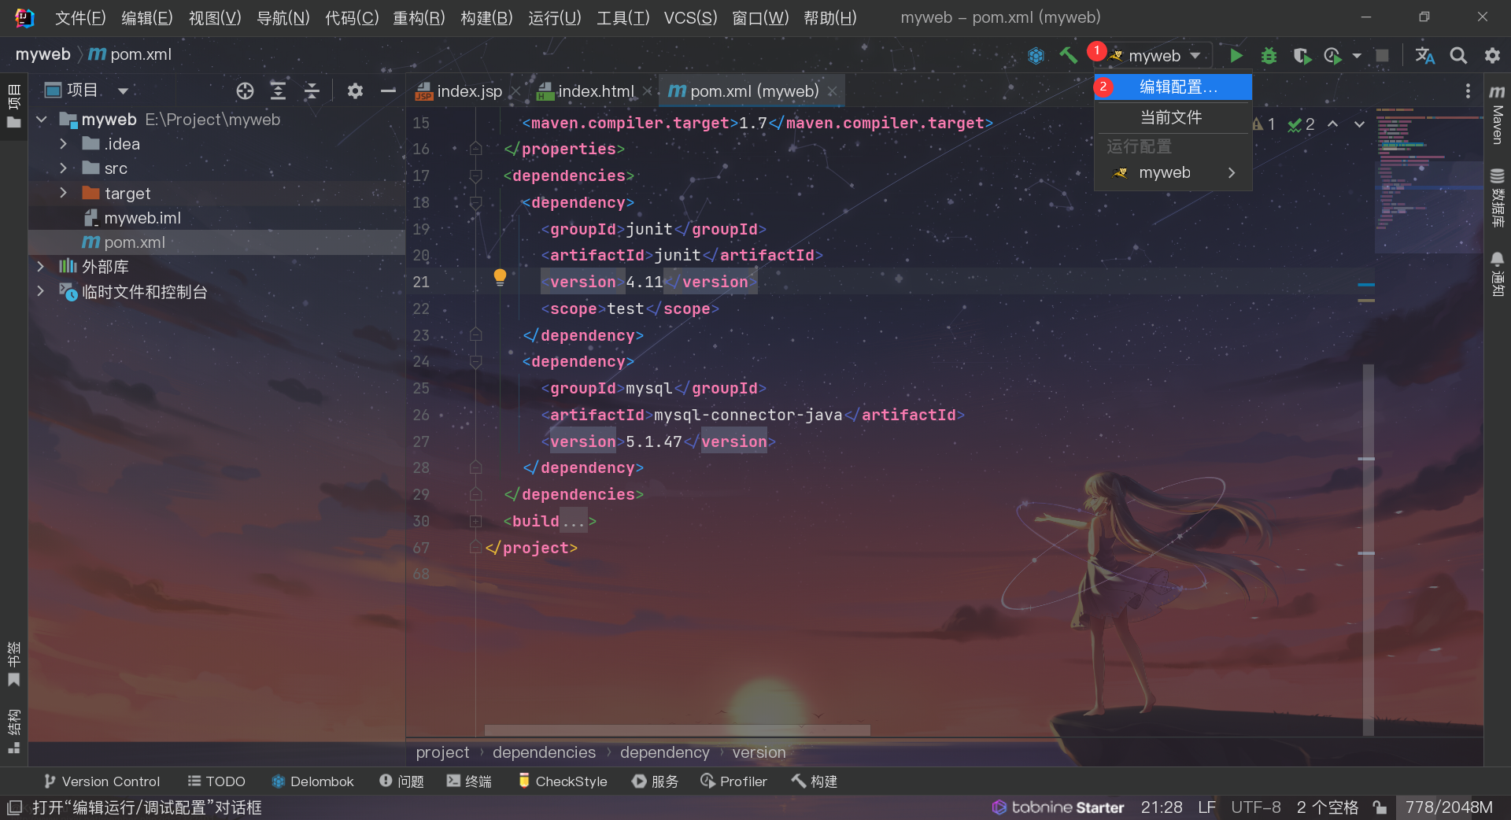The image size is (1511, 820).
Task: Open Version Control tool window
Action: (x=102, y=781)
